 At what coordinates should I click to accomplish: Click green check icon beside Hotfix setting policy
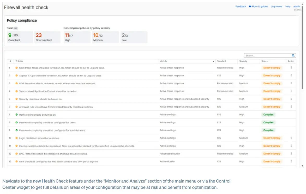(x=16, y=115)
